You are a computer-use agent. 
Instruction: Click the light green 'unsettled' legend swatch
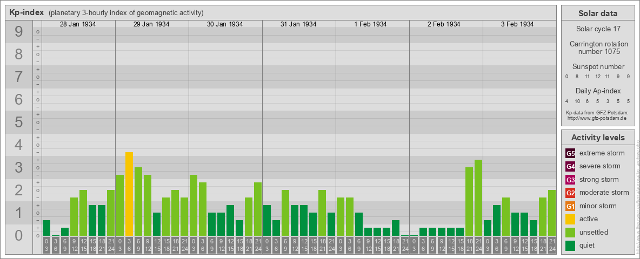pyautogui.click(x=571, y=232)
